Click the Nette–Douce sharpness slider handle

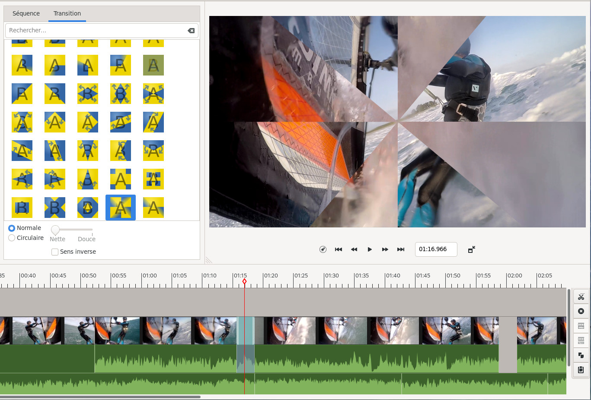point(55,230)
